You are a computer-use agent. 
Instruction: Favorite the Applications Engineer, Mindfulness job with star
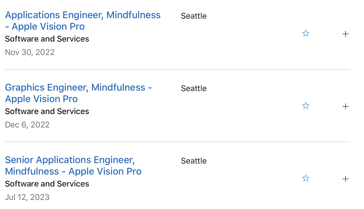tap(306, 34)
